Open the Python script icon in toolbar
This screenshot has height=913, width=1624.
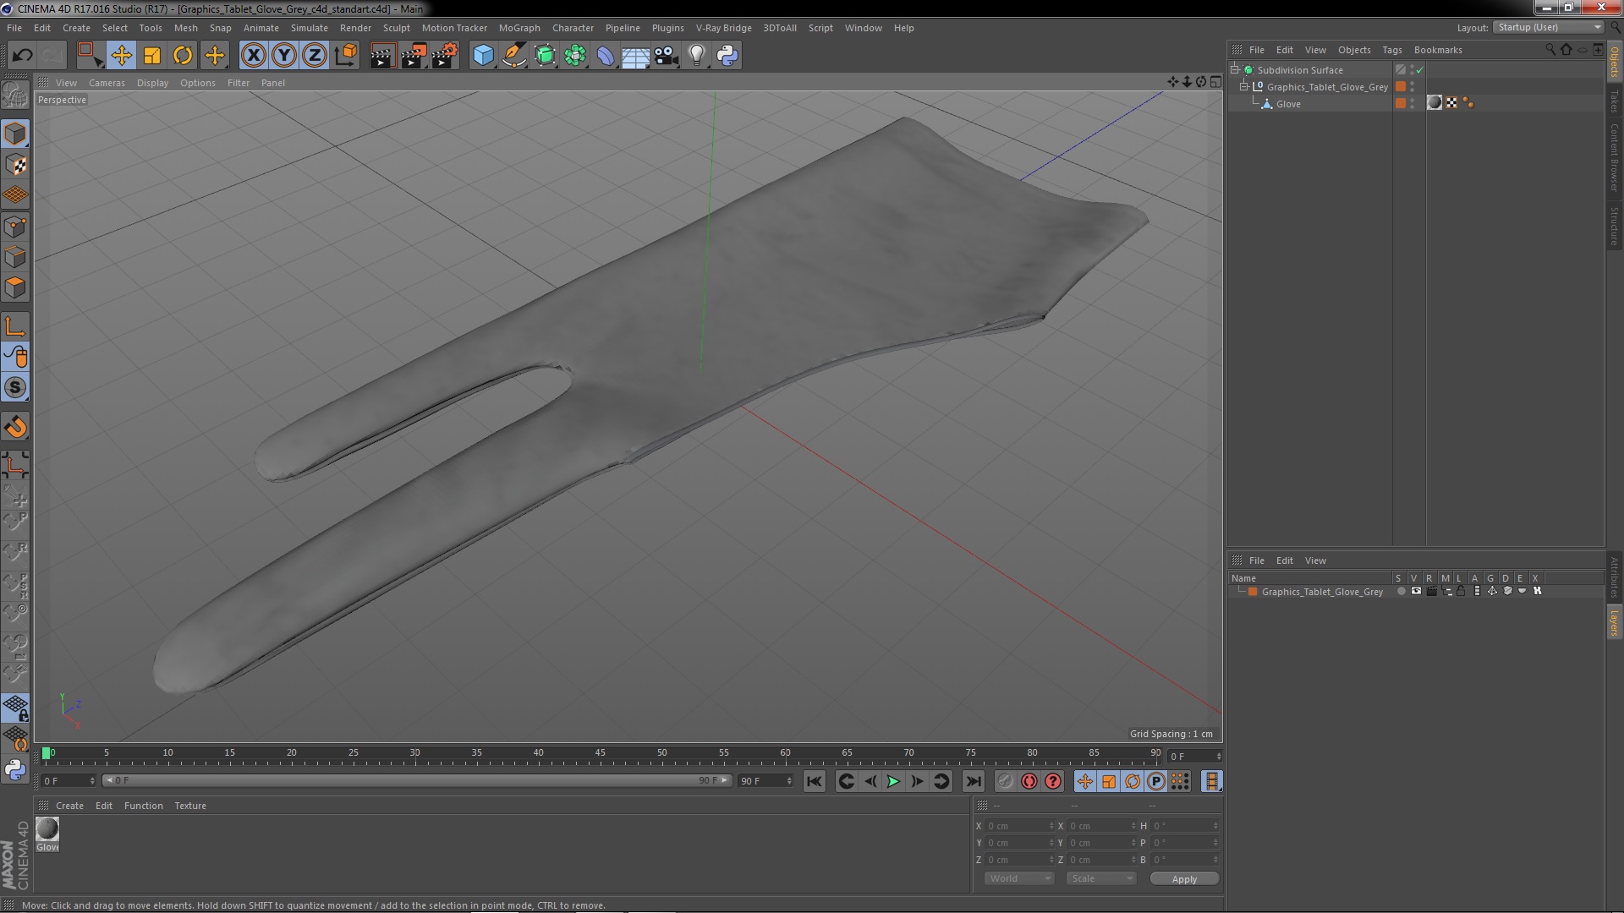click(x=727, y=56)
